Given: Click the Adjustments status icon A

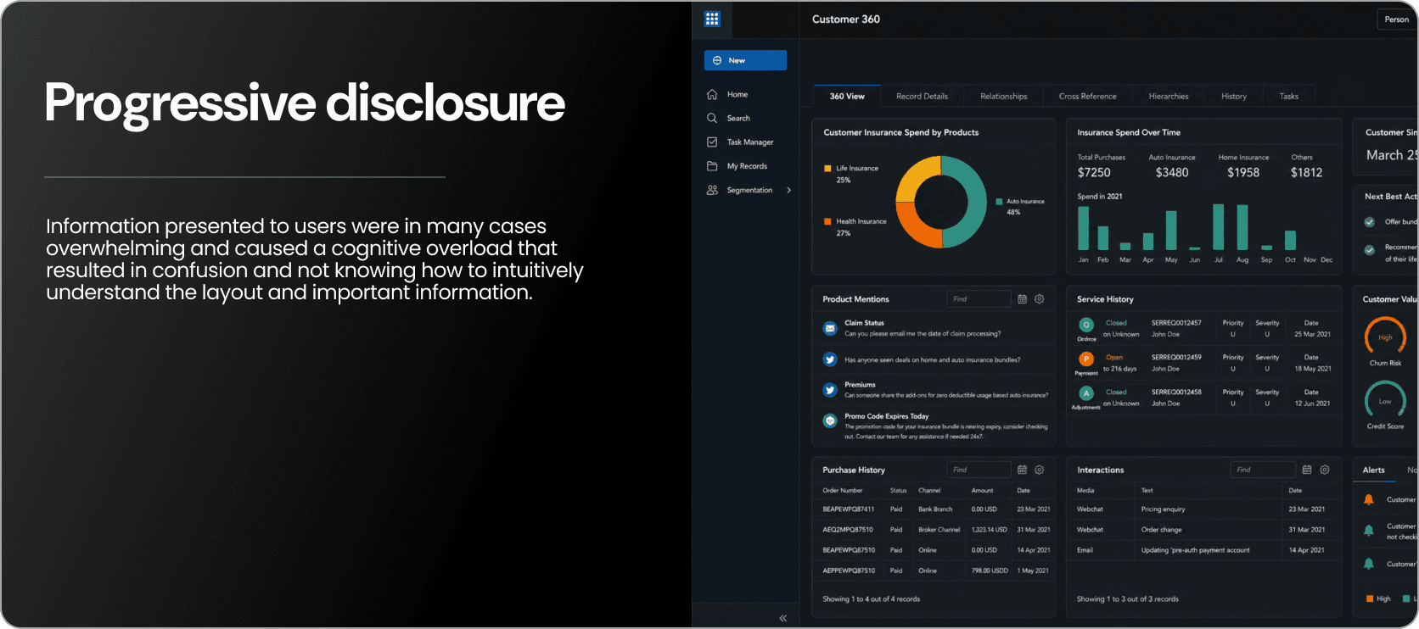Looking at the screenshot, I should pyautogui.click(x=1086, y=393).
